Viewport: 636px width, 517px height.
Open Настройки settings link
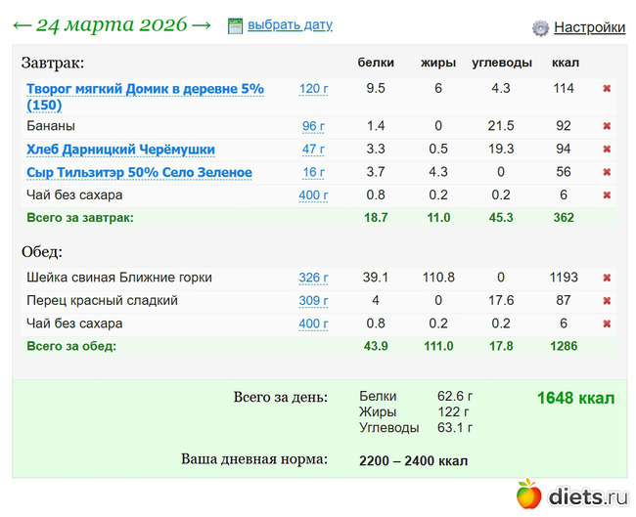pyautogui.click(x=589, y=28)
